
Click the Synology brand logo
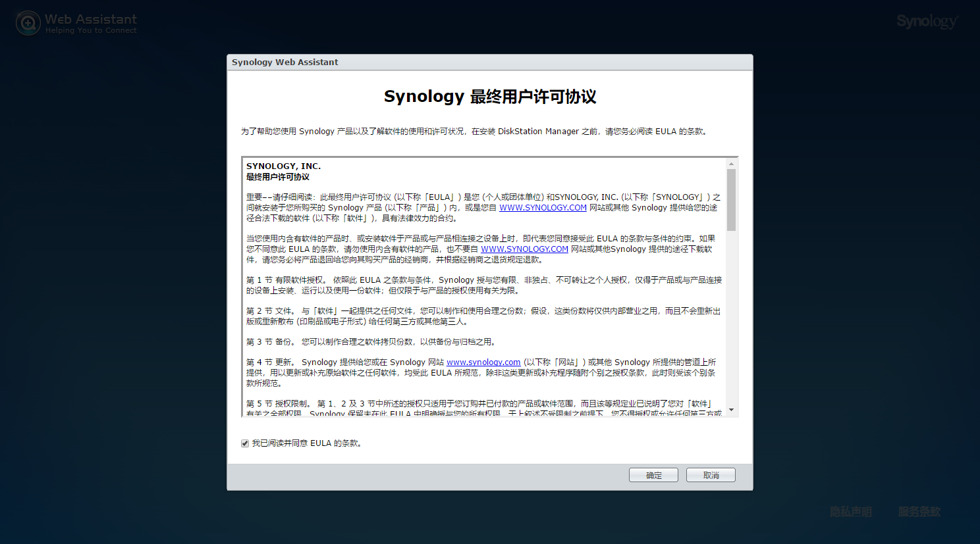click(927, 22)
